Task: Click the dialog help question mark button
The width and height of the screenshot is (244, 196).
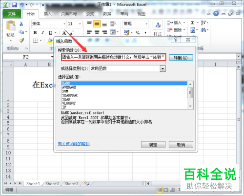Action: point(176,40)
